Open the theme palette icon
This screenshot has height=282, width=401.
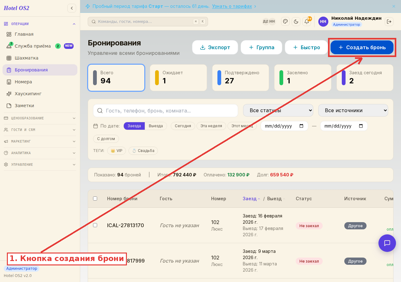click(285, 21)
